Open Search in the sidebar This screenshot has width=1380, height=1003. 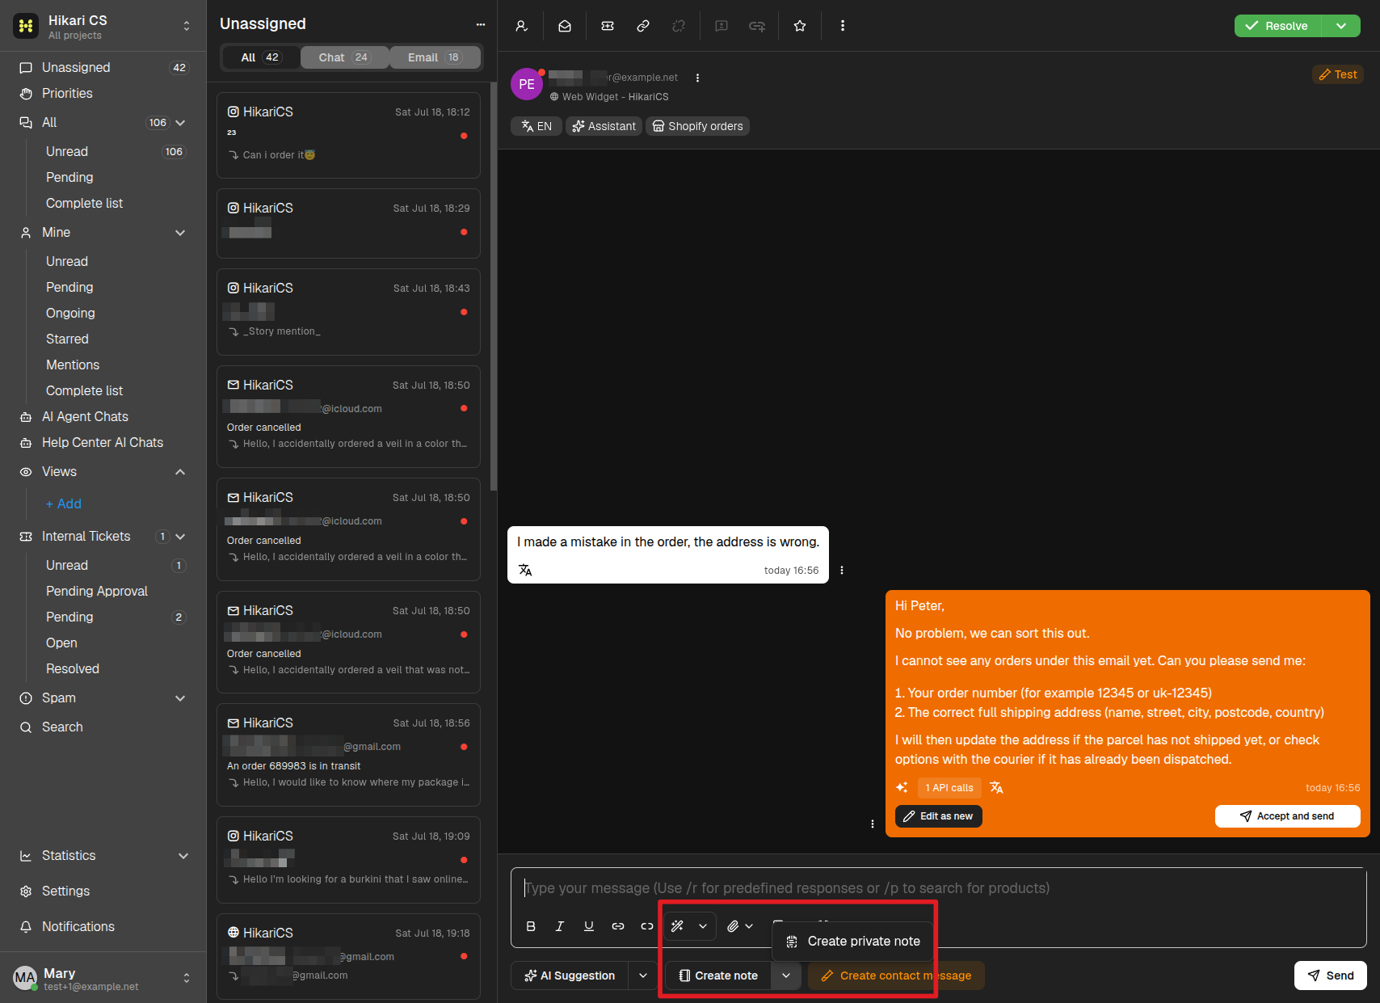click(62, 727)
